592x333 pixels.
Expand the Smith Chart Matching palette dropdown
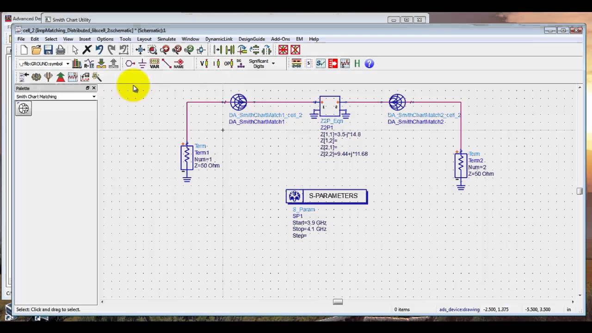click(x=94, y=97)
